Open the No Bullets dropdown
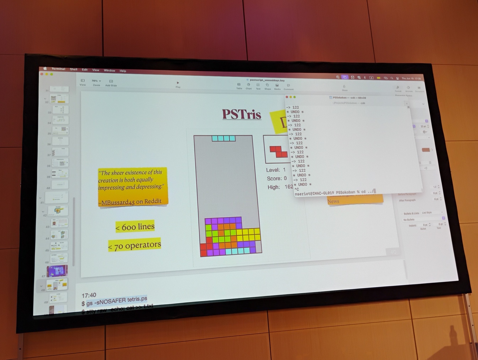 424,219
